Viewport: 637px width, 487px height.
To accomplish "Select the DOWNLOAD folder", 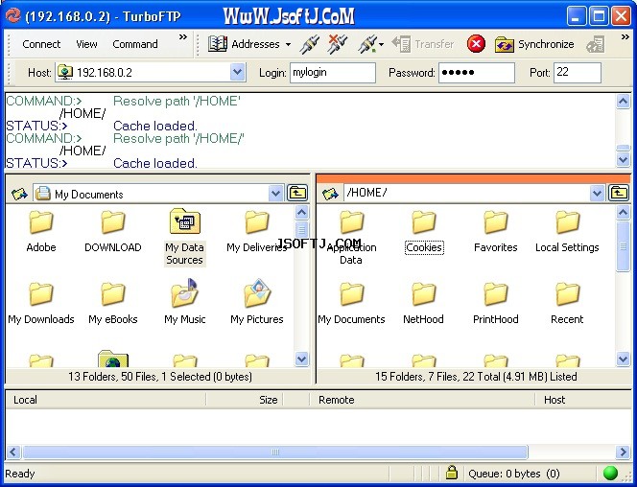I will [113, 232].
